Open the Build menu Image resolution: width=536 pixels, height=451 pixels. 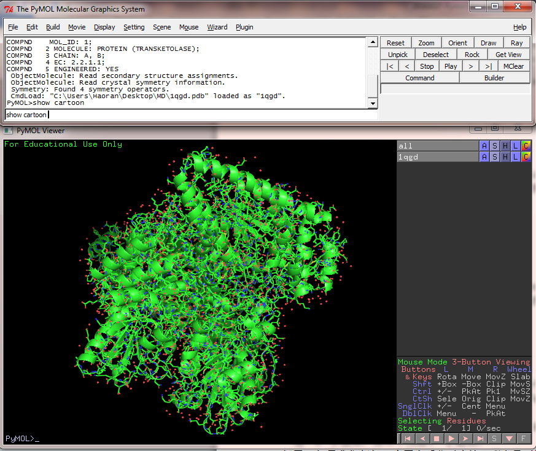coord(53,27)
